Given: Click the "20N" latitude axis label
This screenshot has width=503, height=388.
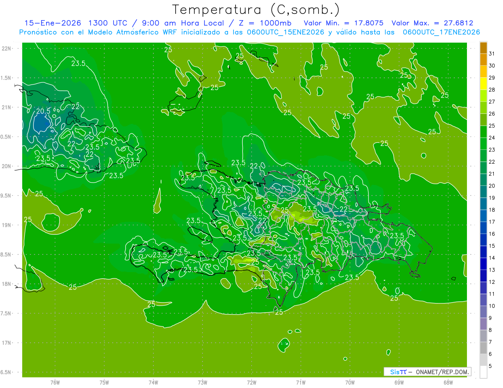Looking at the screenshot, I should point(6,166).
